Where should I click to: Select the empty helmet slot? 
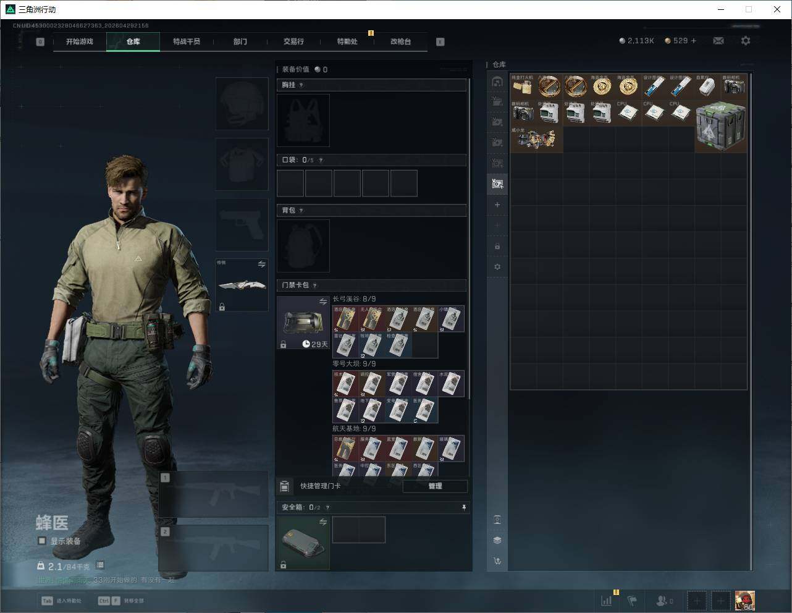point(242,103)
